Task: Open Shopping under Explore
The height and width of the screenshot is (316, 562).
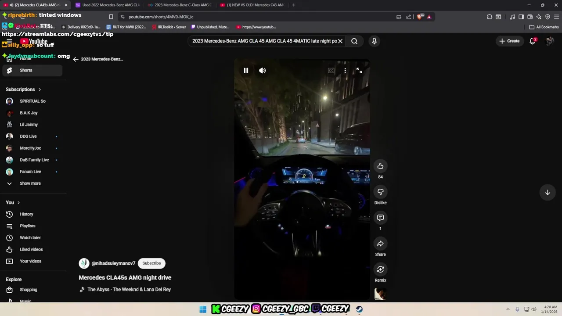Action: click(x=32, y=290)
